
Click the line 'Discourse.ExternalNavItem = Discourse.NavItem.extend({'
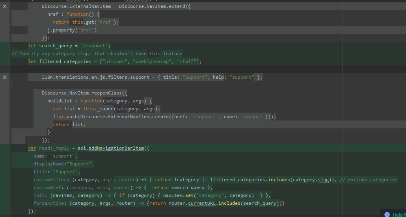coord(116,6)
